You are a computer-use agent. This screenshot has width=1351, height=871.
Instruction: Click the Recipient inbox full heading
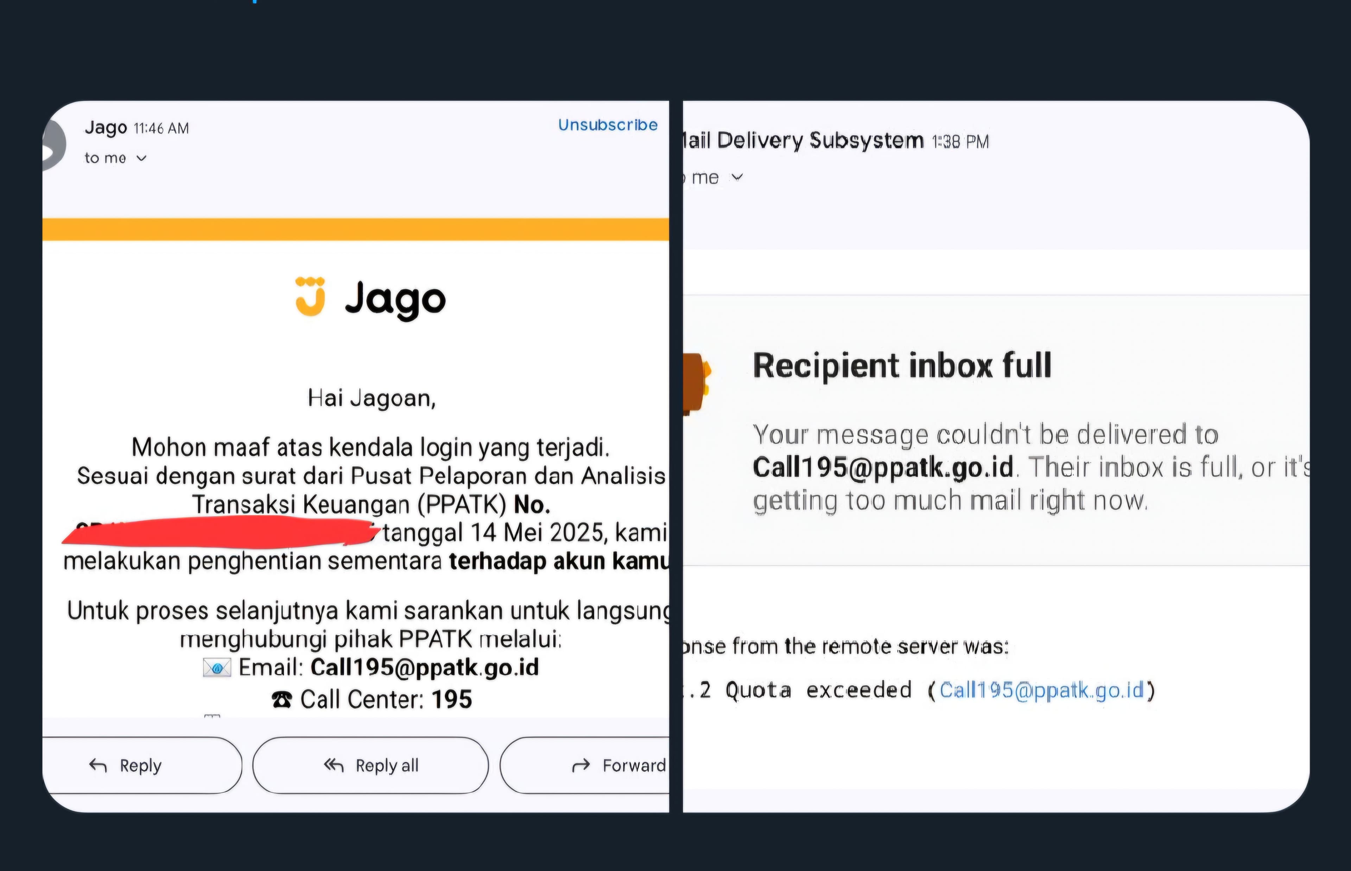pyautogui.click(x=902, y=365)
